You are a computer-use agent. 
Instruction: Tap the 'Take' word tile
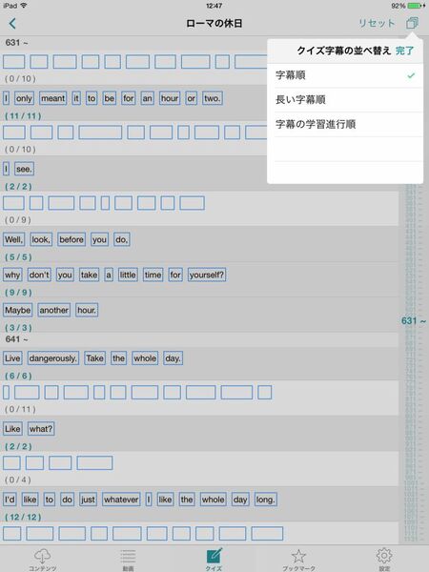click(94, 358)
